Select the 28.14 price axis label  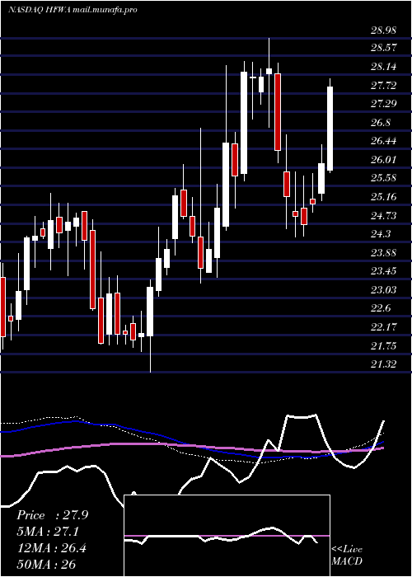coord(384,67)
